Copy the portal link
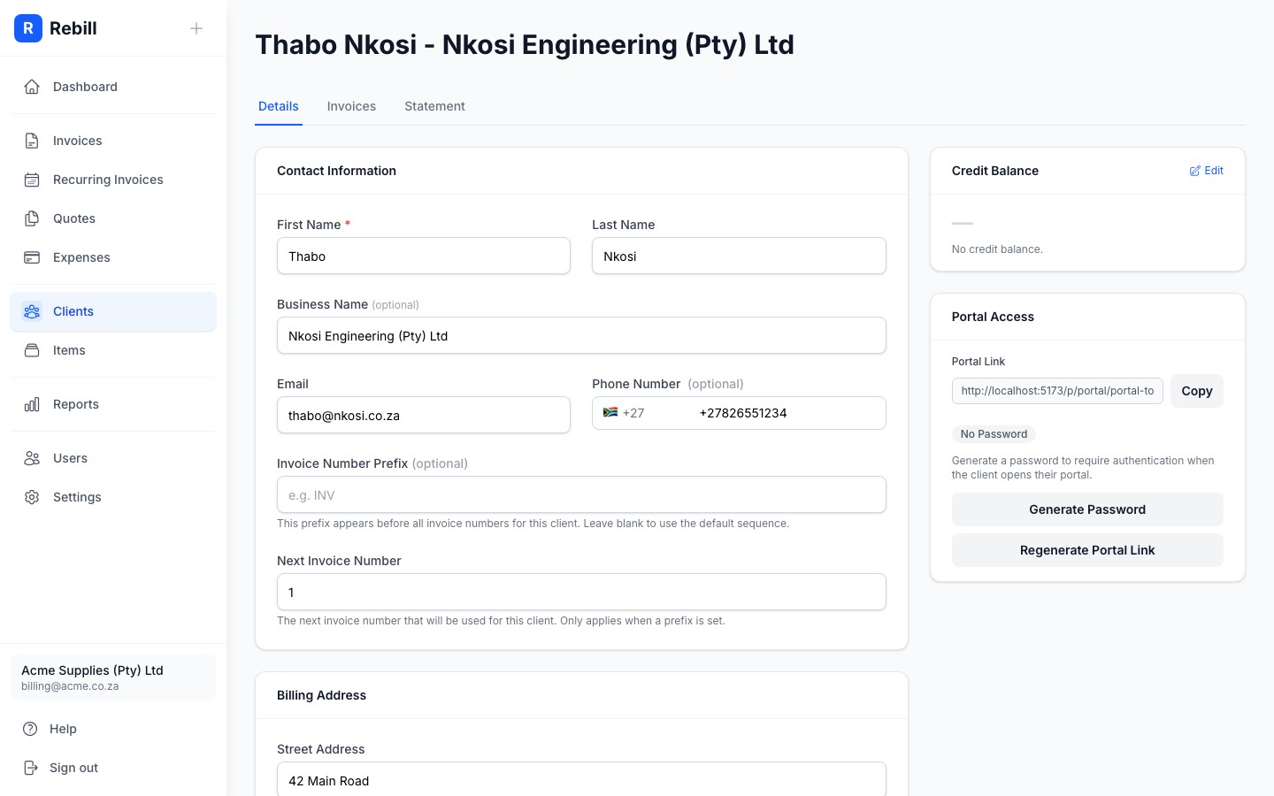1274x796 pixels. (x=1196, y=391)
